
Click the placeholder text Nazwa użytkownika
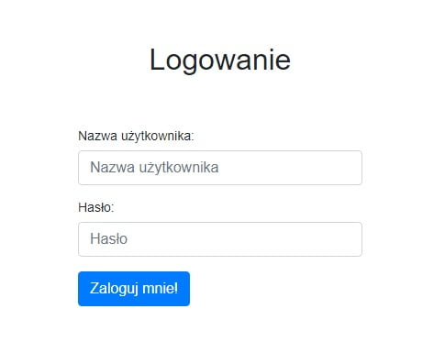pyautogui.click(x=154, y=168)
